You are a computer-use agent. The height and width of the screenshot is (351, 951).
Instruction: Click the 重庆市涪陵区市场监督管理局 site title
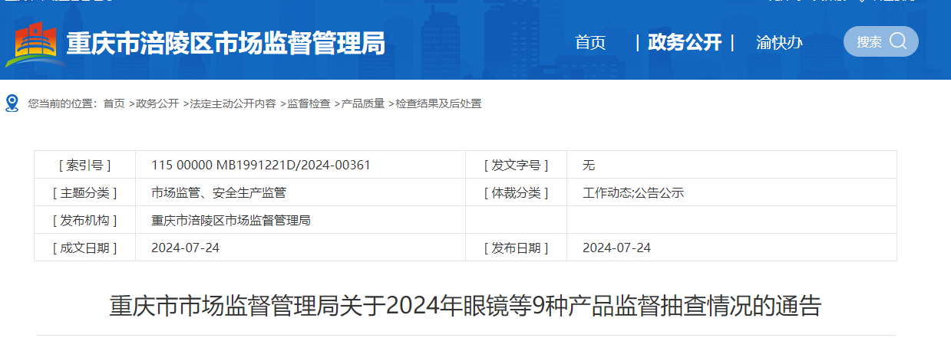pos(226,44)
